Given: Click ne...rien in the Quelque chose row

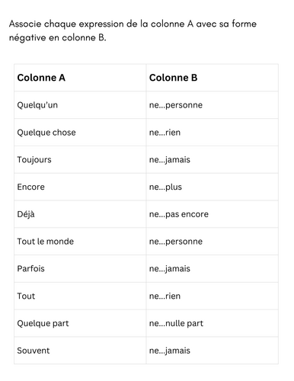Looking at the screenshot, I should coord(213,133).
